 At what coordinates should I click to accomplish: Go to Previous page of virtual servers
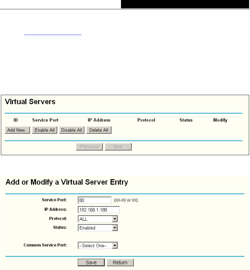pyautogui.click(x=89, y=147)
